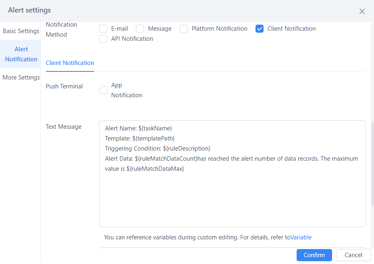Enable the API Notification checkbox
This screenshot has height=264, width=374.
[x=103, y=39]
